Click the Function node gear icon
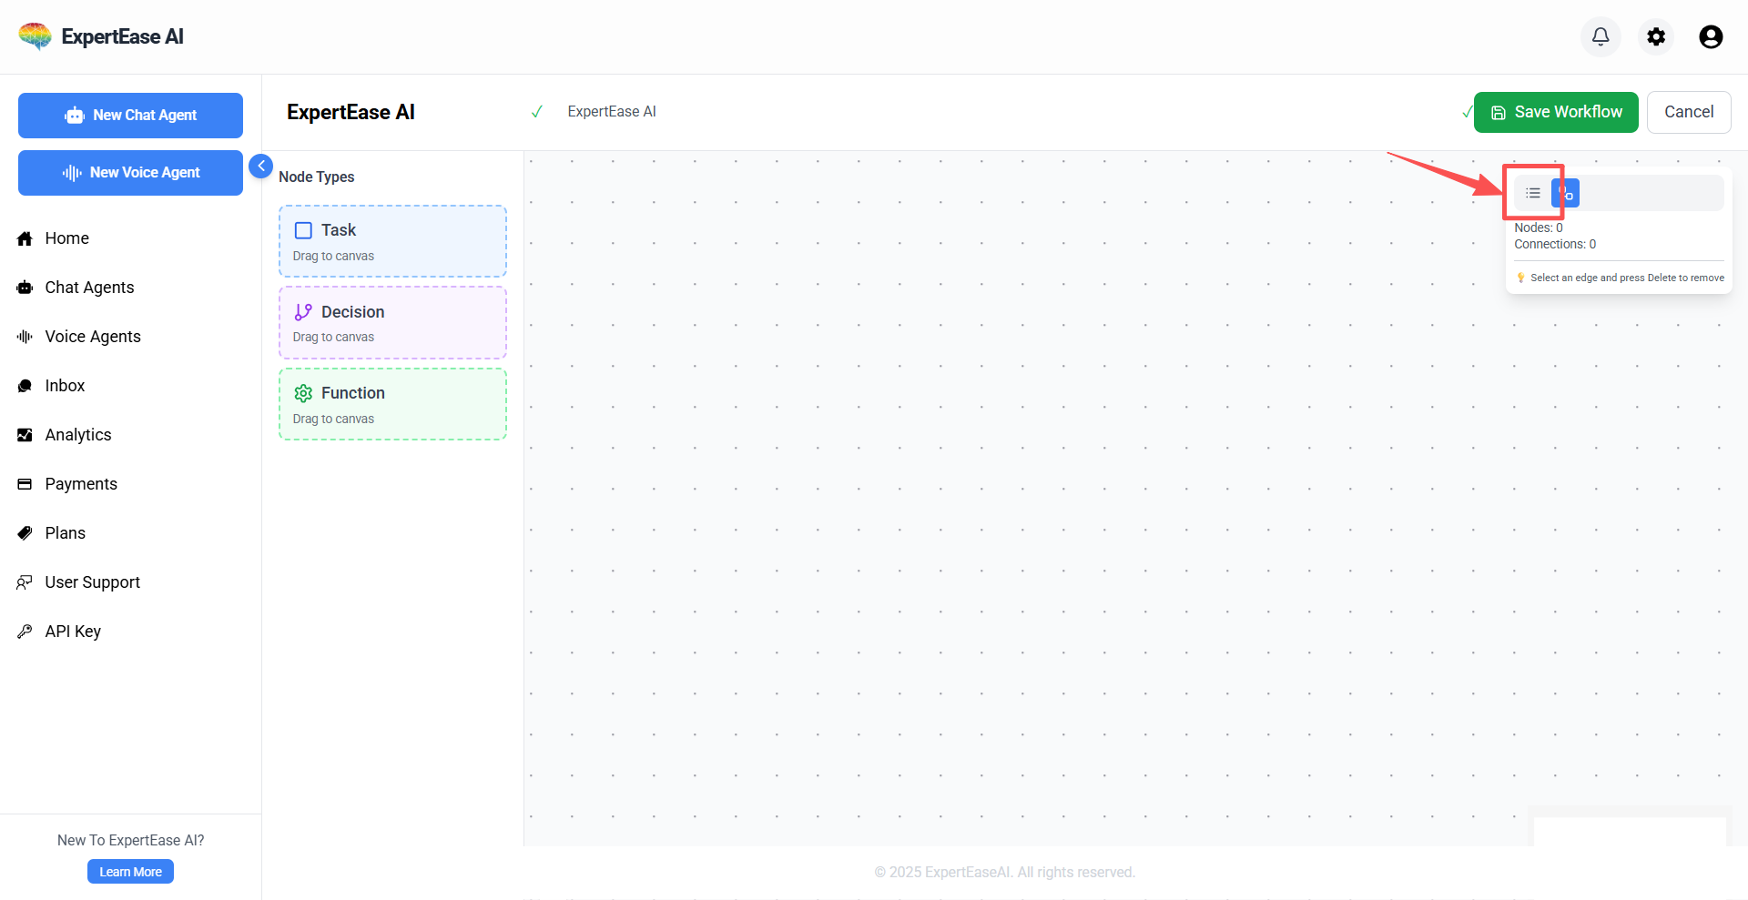The width and height of the screenshot is (1748, 900). [x=303, y=393]
